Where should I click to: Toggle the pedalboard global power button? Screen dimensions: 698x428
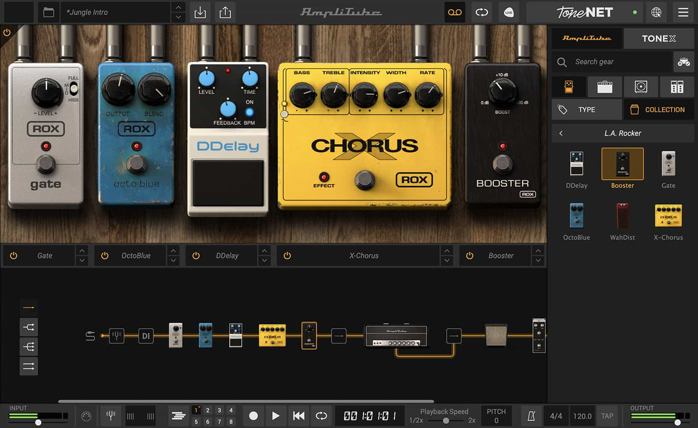tap(7, 33)
